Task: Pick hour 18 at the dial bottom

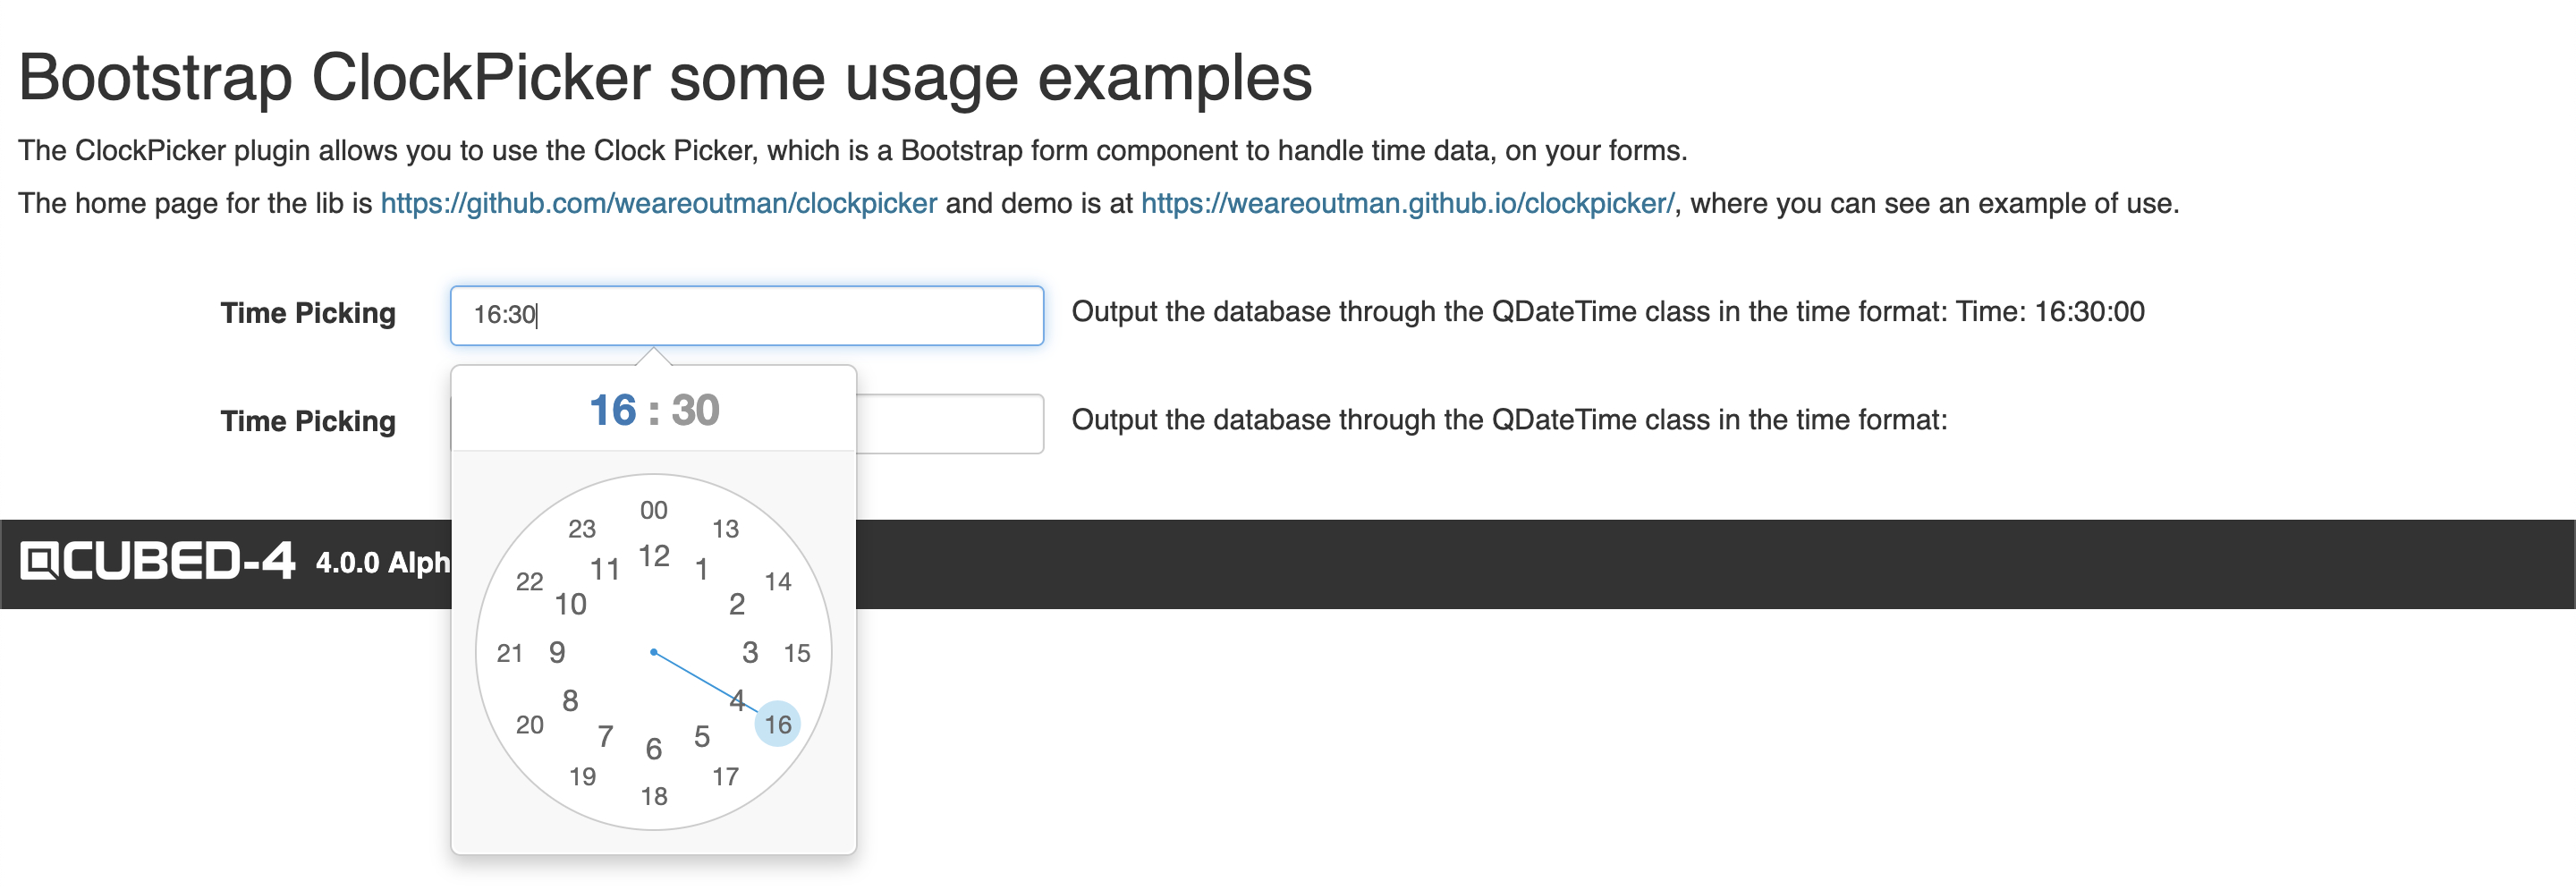Action: [x=654, y=796]
